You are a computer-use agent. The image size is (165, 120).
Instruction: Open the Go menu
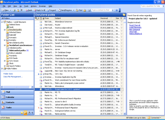tap(21, 6)
